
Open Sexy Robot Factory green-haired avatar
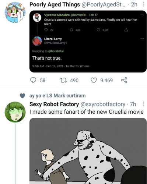[15, 112]
